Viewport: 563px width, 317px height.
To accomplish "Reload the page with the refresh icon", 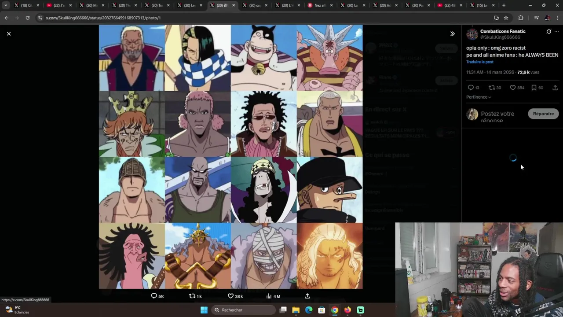I will [27, 18].
